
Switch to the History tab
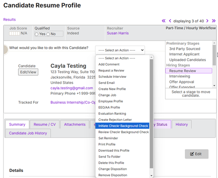tap(181, 124)
